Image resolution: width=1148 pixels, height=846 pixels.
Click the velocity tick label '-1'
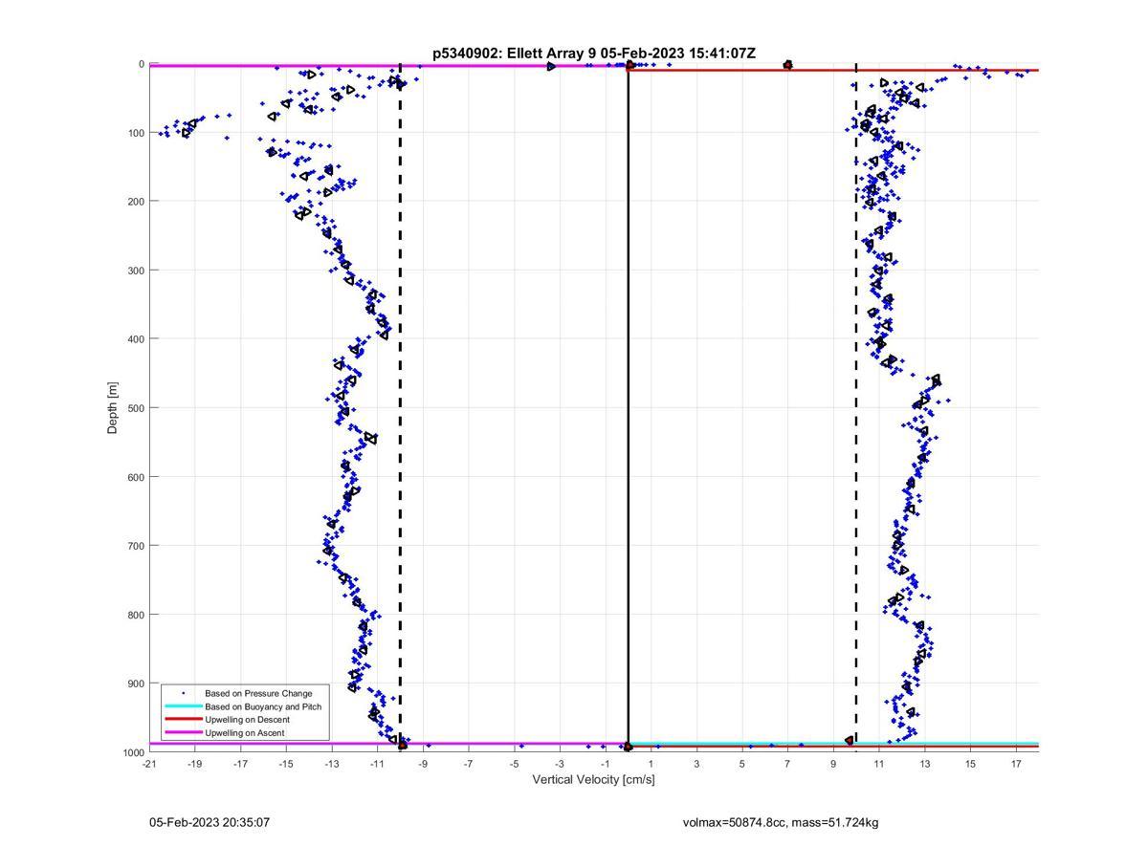coord(606,764)
